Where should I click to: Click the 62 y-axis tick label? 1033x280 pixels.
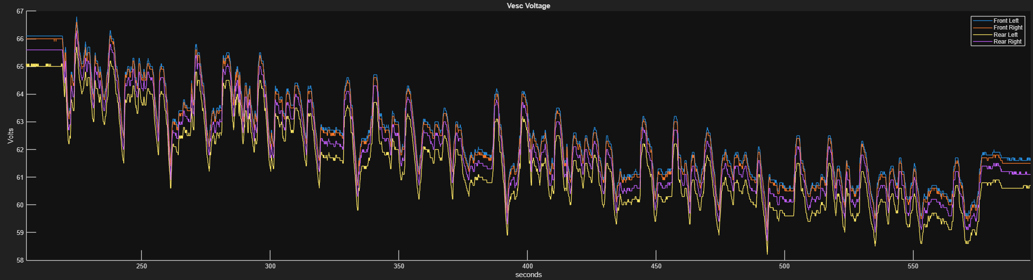20,150
